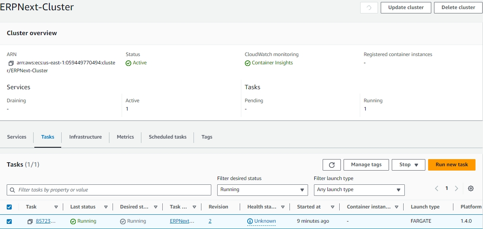
Task: Click the Unknown health info icon
Action: (x=250, y=221)
